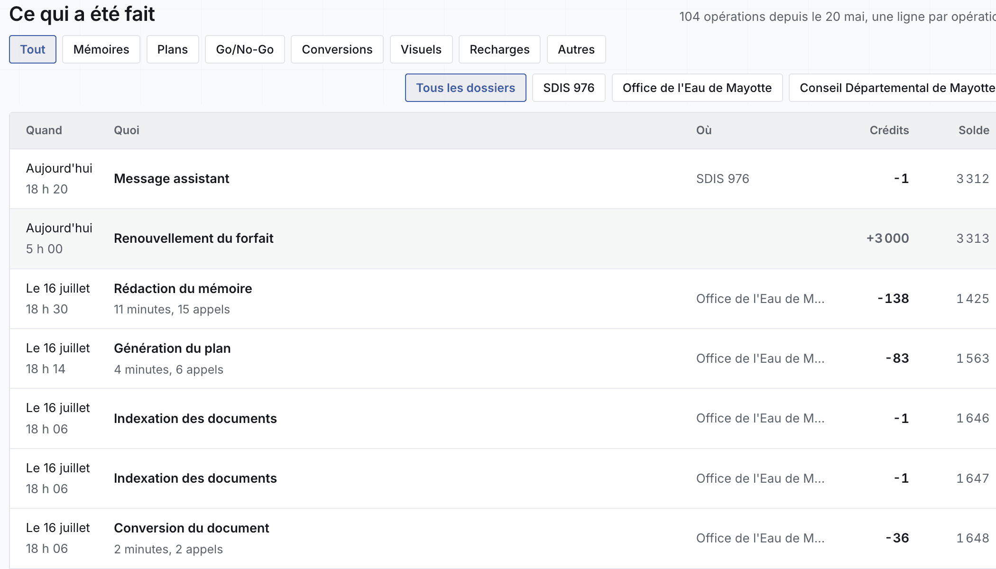Filter by Conseil Départemental de Mayotte
The width and height of the screenshot is (996, 569).
click(893, 88)
